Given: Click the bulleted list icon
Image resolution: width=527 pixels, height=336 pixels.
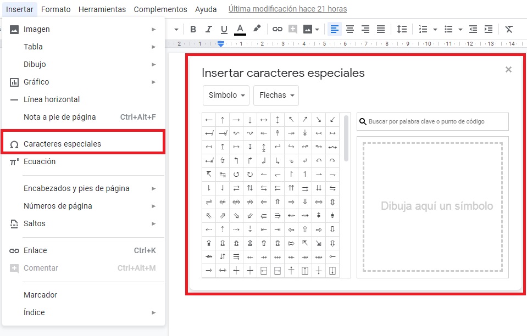Looking at the screenshot, I should coord(448,29).
